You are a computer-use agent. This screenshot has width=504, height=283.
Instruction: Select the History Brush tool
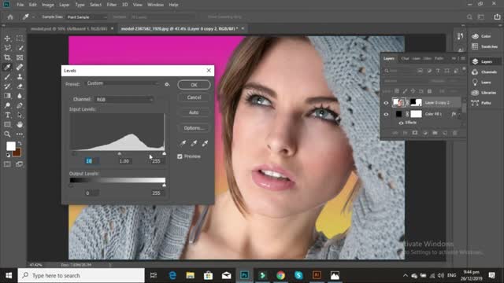7,86
